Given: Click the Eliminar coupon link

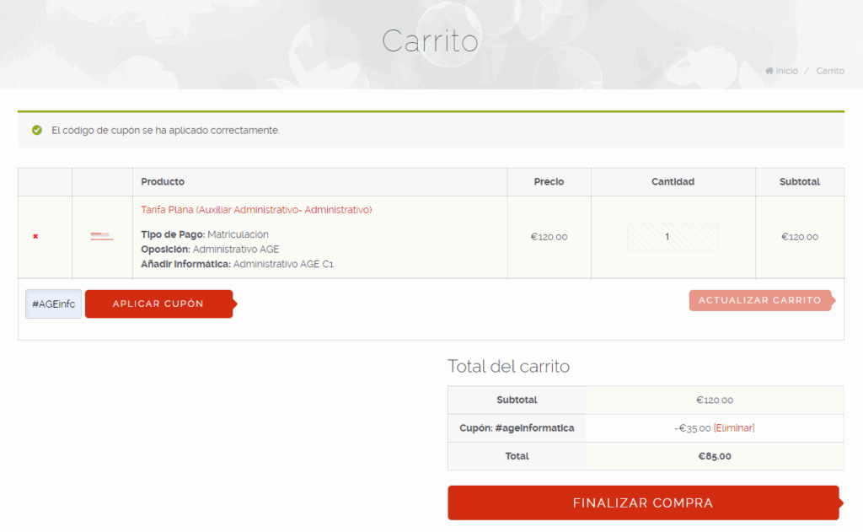Looking at the screenshot, I should (x=734, y=428).
